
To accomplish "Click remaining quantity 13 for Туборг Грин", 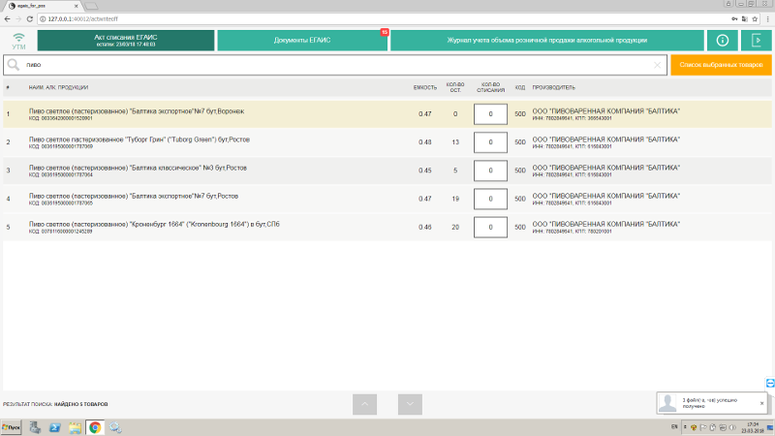I will (455, 142).
